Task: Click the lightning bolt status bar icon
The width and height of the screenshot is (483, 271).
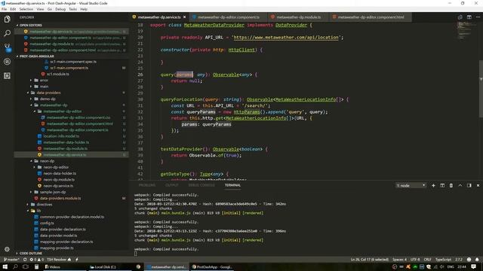Action: point(77,260)
